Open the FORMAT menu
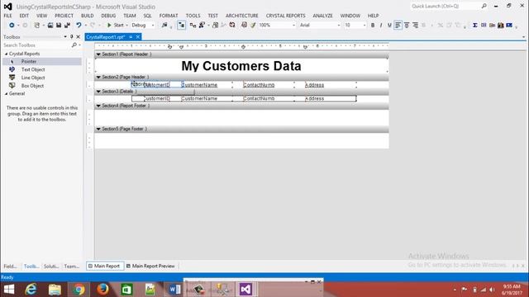The image size is (529, 297). pyautogui.click(x=169, y=16)
